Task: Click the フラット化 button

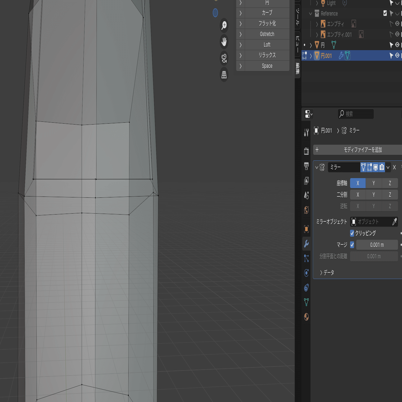Action: point(267,23)
